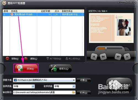Click the Add (添加) file button
This screenshot has width=138, height=100.
pyautogui.click(x=26, y=68)
